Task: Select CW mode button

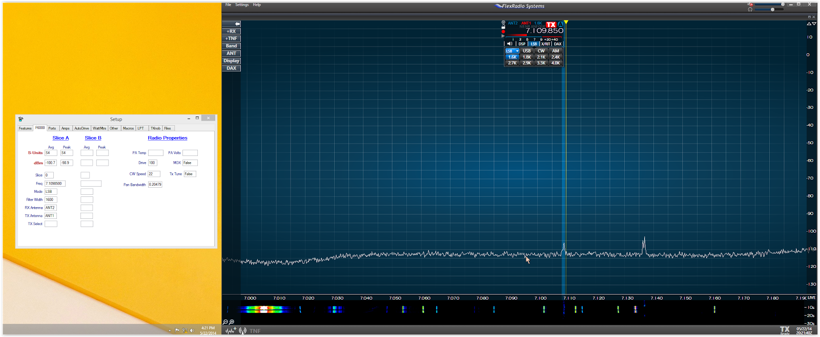Action: [x=541, y=51]
